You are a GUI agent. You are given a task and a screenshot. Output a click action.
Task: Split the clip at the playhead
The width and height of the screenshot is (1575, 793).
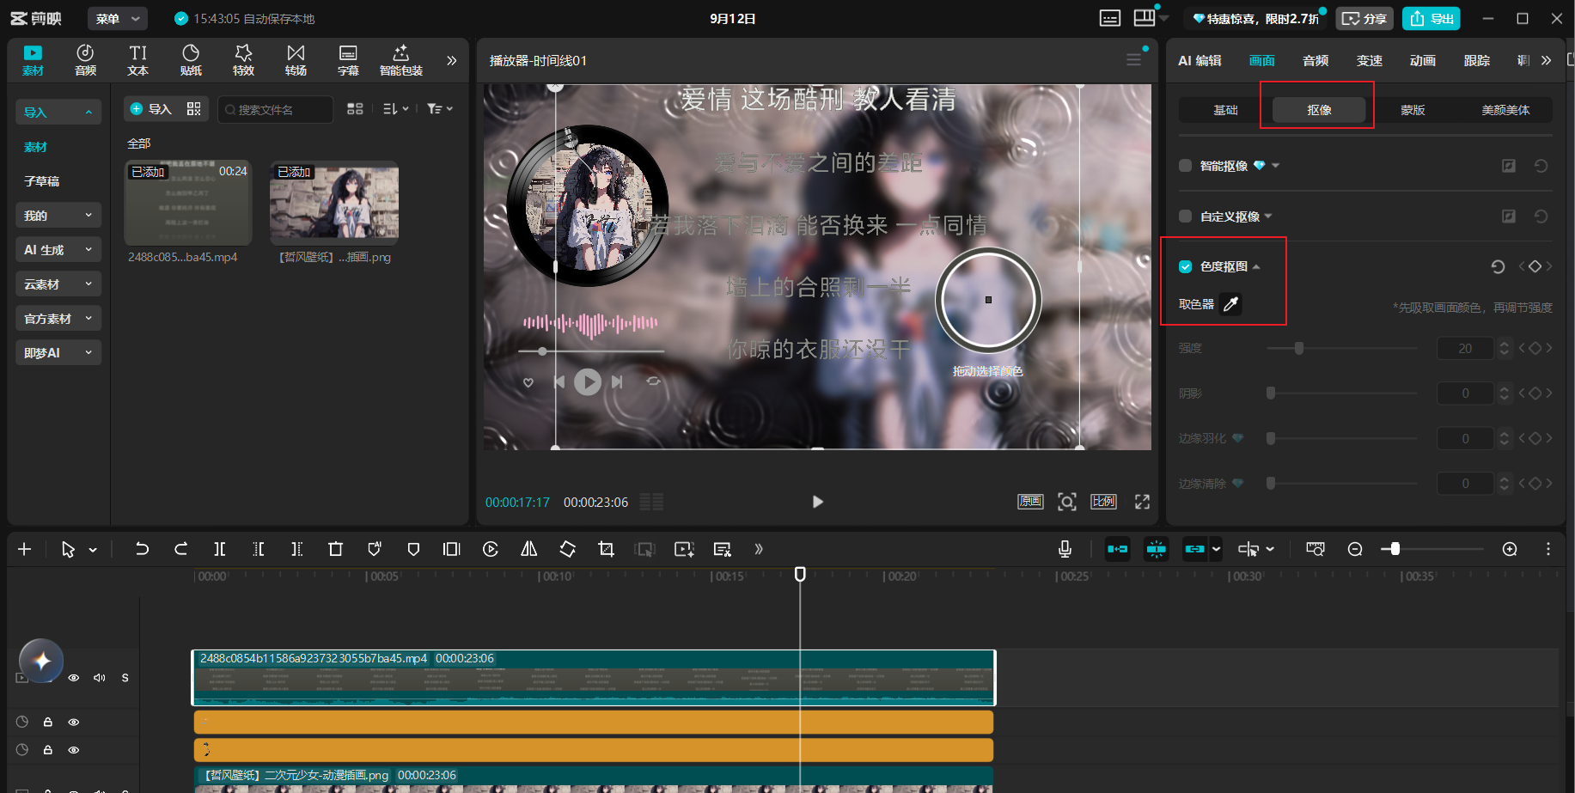[x=220, y=549]
